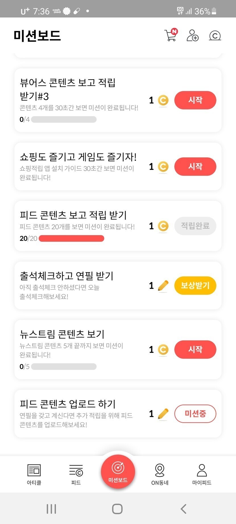Open the shopping cart icon
The height and width of the screenshot is (524, 236).
(x=171, y=36)
